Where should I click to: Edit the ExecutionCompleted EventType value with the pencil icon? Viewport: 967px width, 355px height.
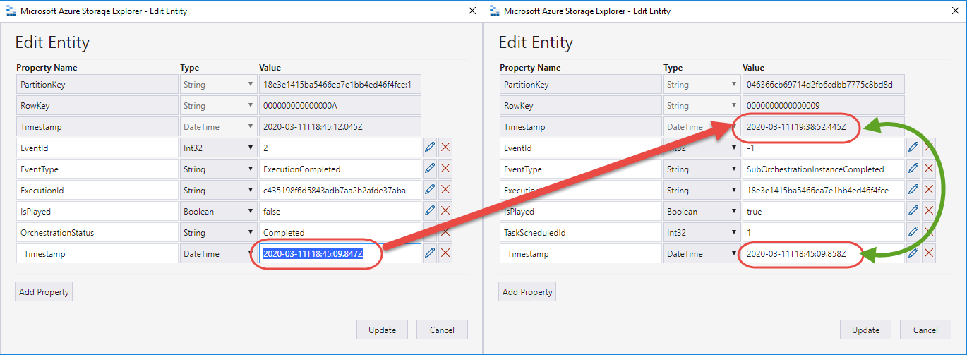[x=430, y=169]
